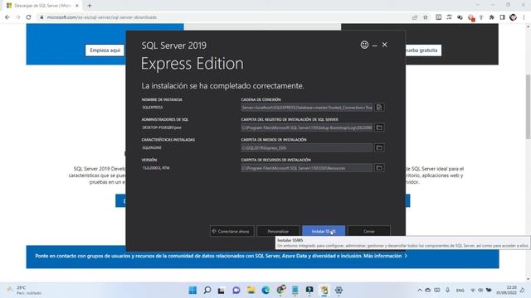
Task: Open Windows taskbar search
Action: tap(207, 290)
